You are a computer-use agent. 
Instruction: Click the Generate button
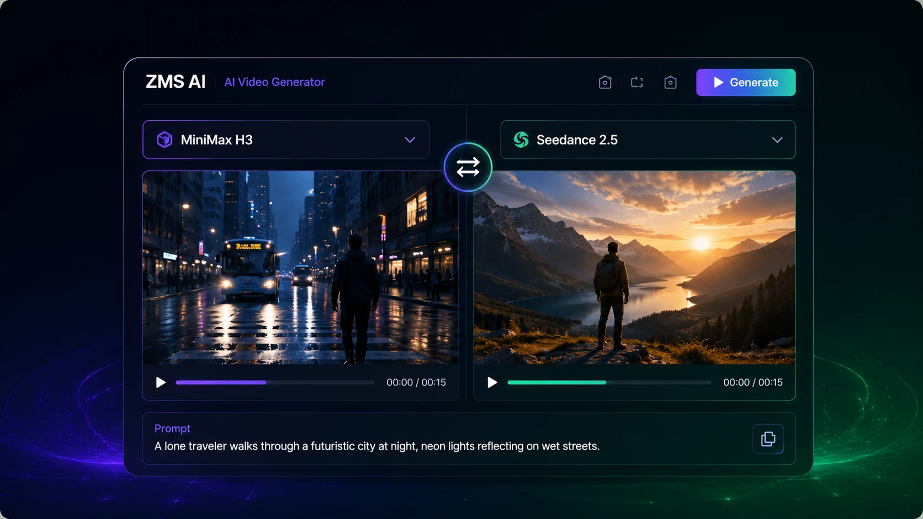[x=745, y=82]
